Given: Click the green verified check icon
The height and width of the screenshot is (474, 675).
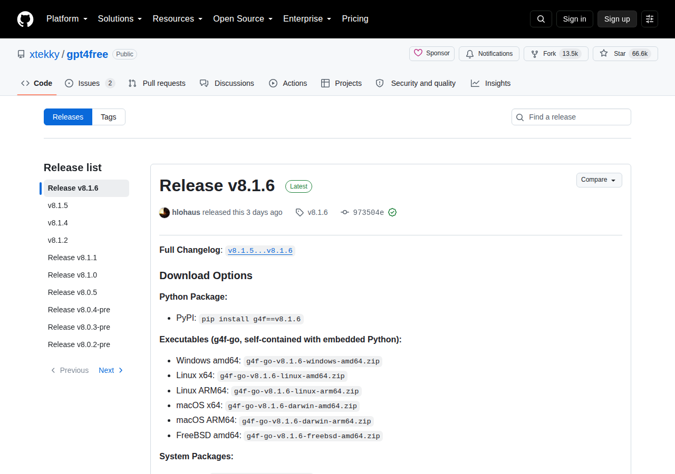Looking at the screenshot, I should [392, 212].
